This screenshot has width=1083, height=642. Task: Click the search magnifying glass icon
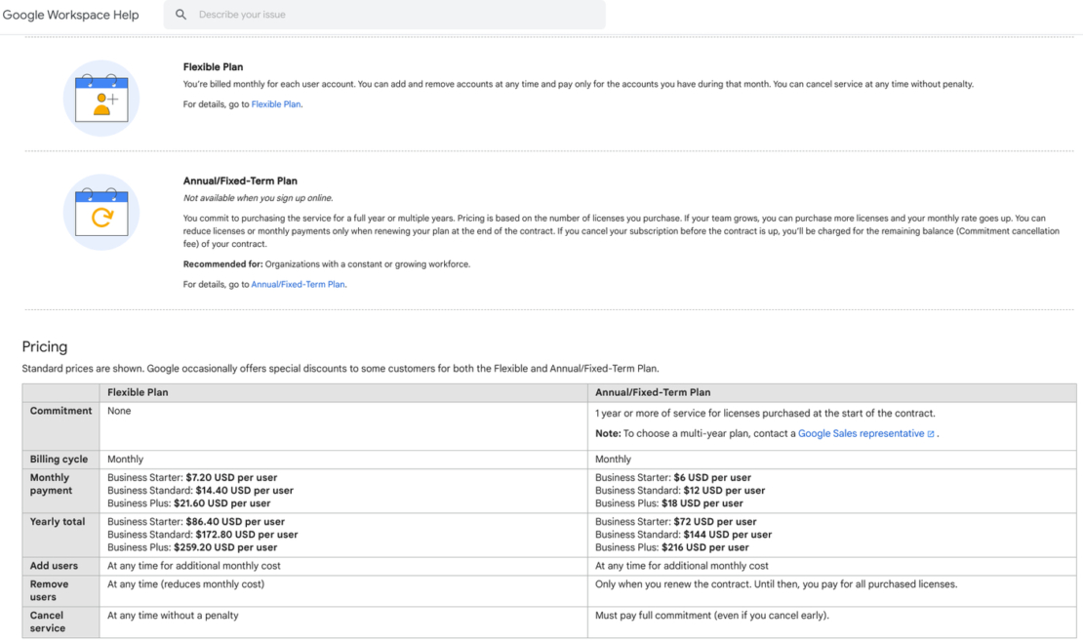(180, 15)
